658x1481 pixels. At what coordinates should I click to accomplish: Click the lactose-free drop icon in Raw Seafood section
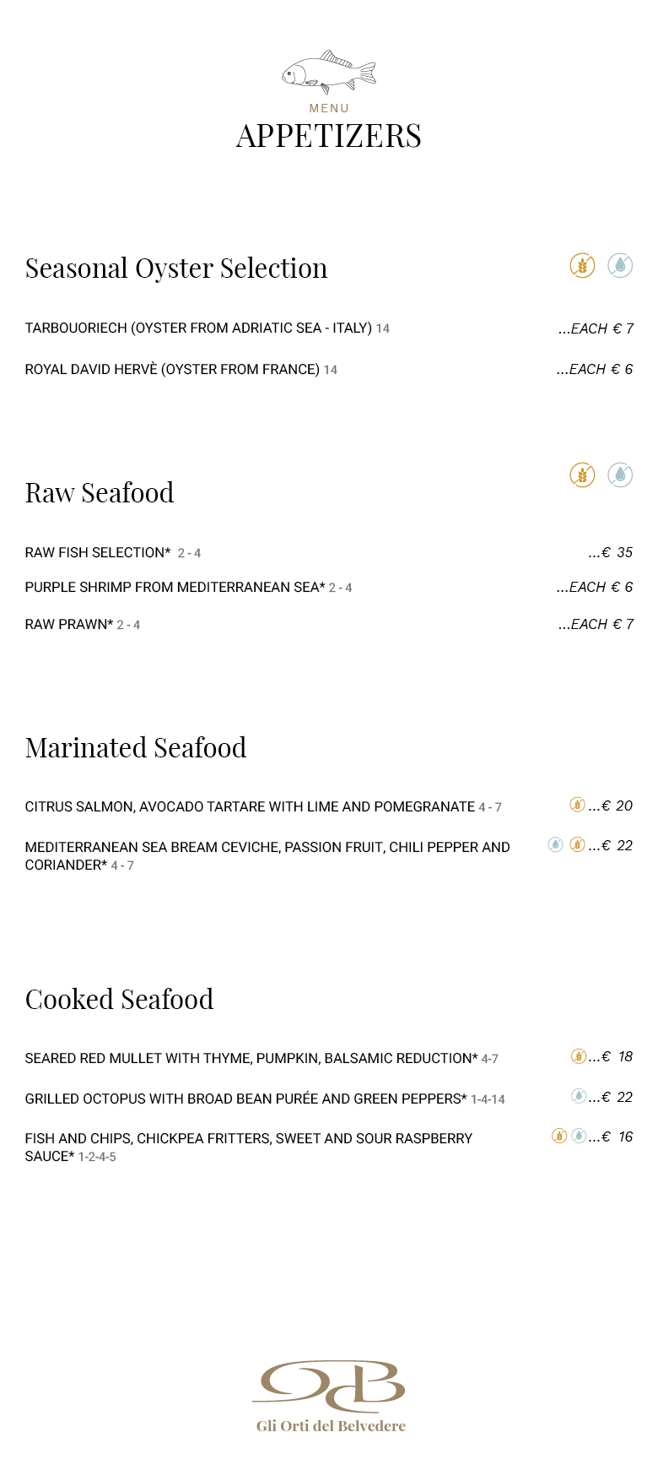click(x=620, y=475)
